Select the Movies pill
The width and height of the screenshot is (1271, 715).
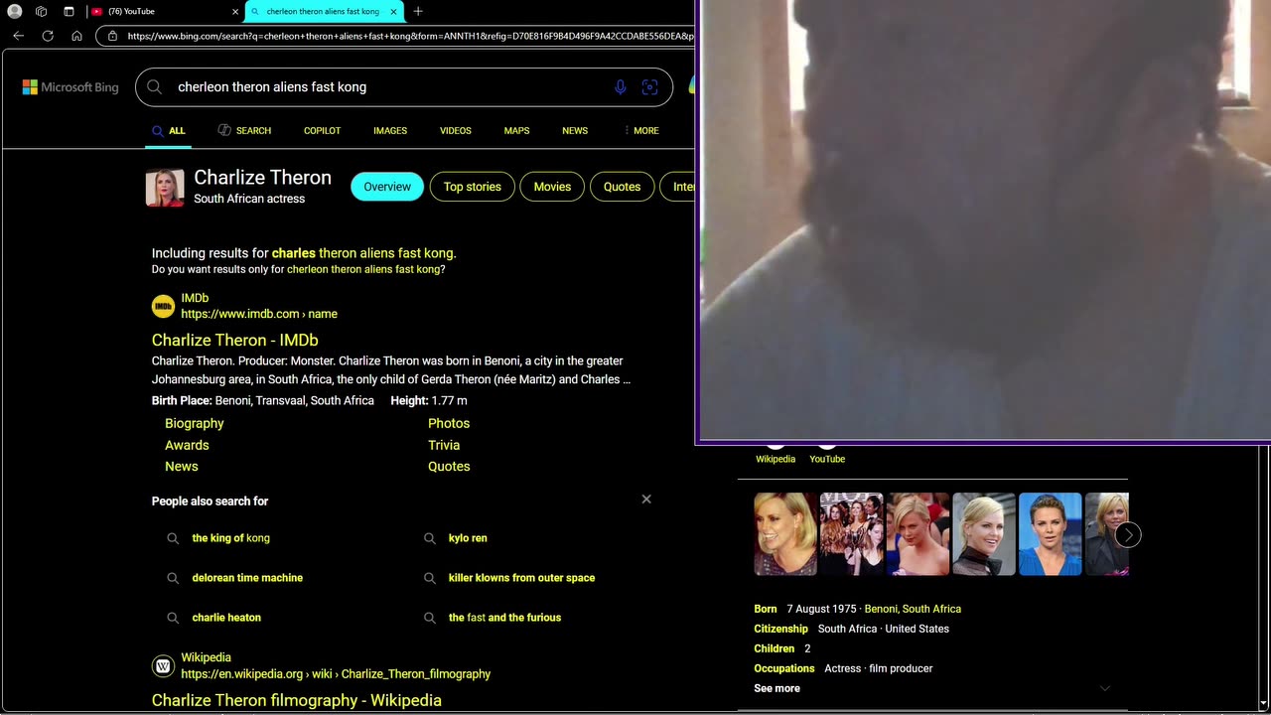pyautogui.click(x=552, y=187)
